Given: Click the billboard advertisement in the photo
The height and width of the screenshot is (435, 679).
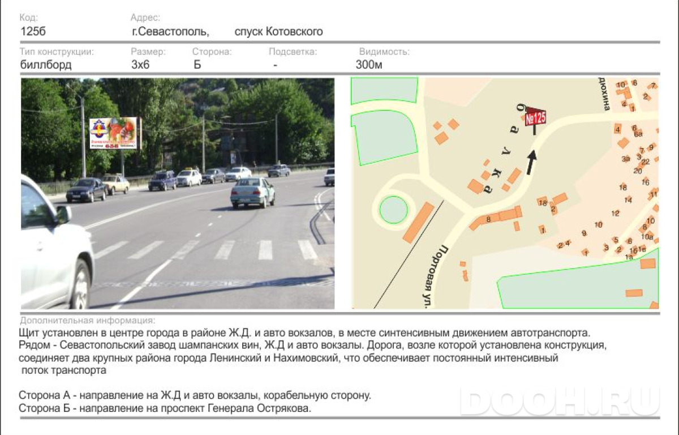Looking at the screenshot, I should pos(114,134).
